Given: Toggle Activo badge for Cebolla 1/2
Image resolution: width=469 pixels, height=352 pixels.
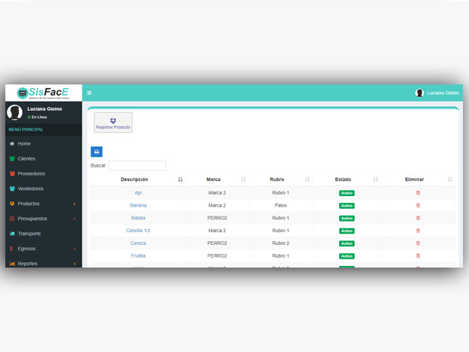Looking at the screenshot, I should point(347,231).
